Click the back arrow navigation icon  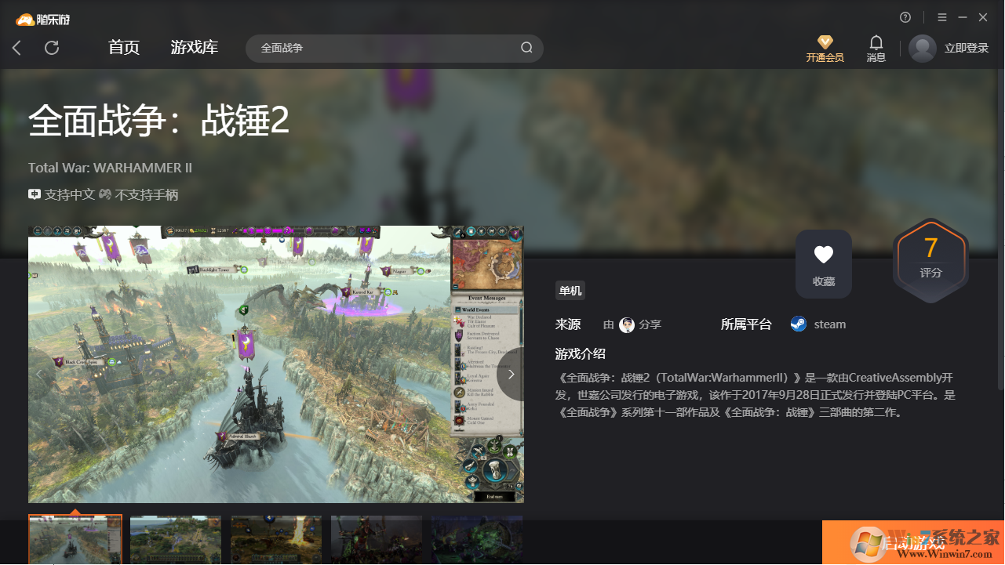pos(16,49)
